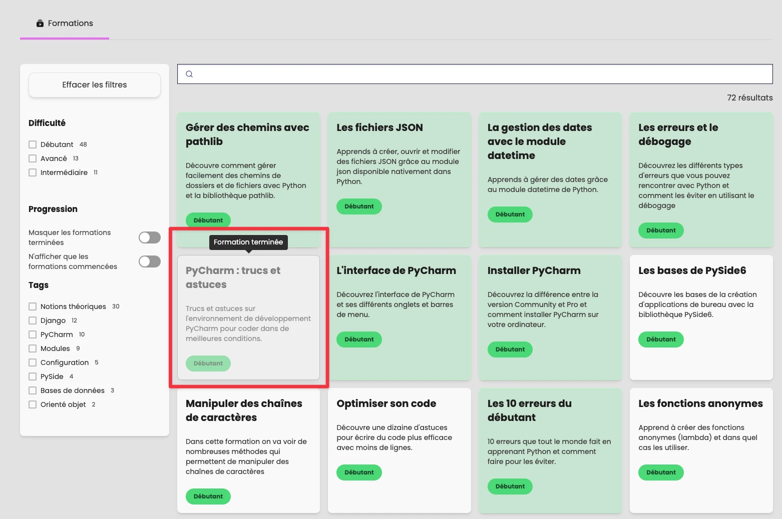This screenshot has height=519, width=782.
Task: Click the Installer PyCharm course title
Action: pyautogui.click(x=534, y=270)
